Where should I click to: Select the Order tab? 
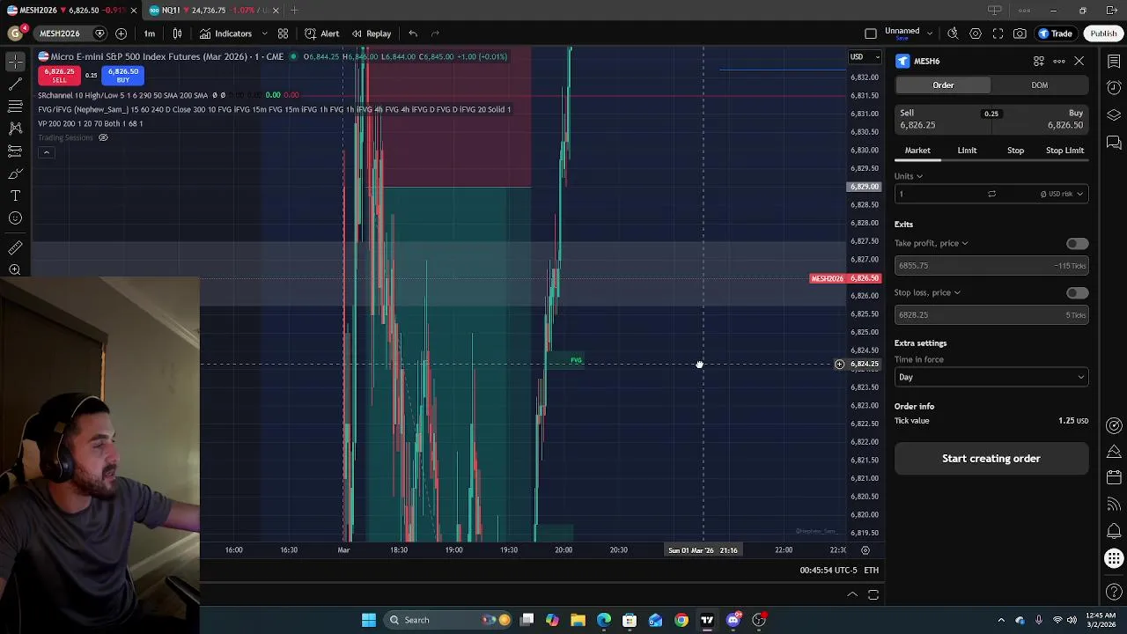coord(943,85)
